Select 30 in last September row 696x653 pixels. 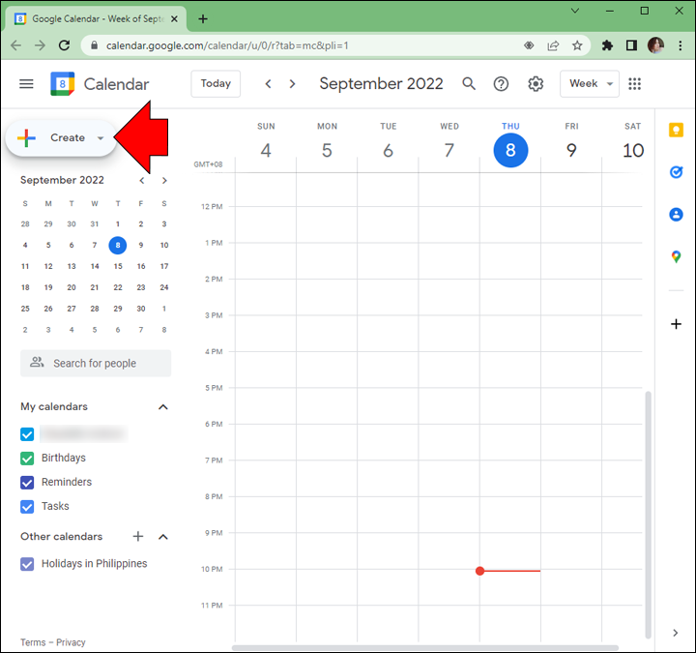141,309
